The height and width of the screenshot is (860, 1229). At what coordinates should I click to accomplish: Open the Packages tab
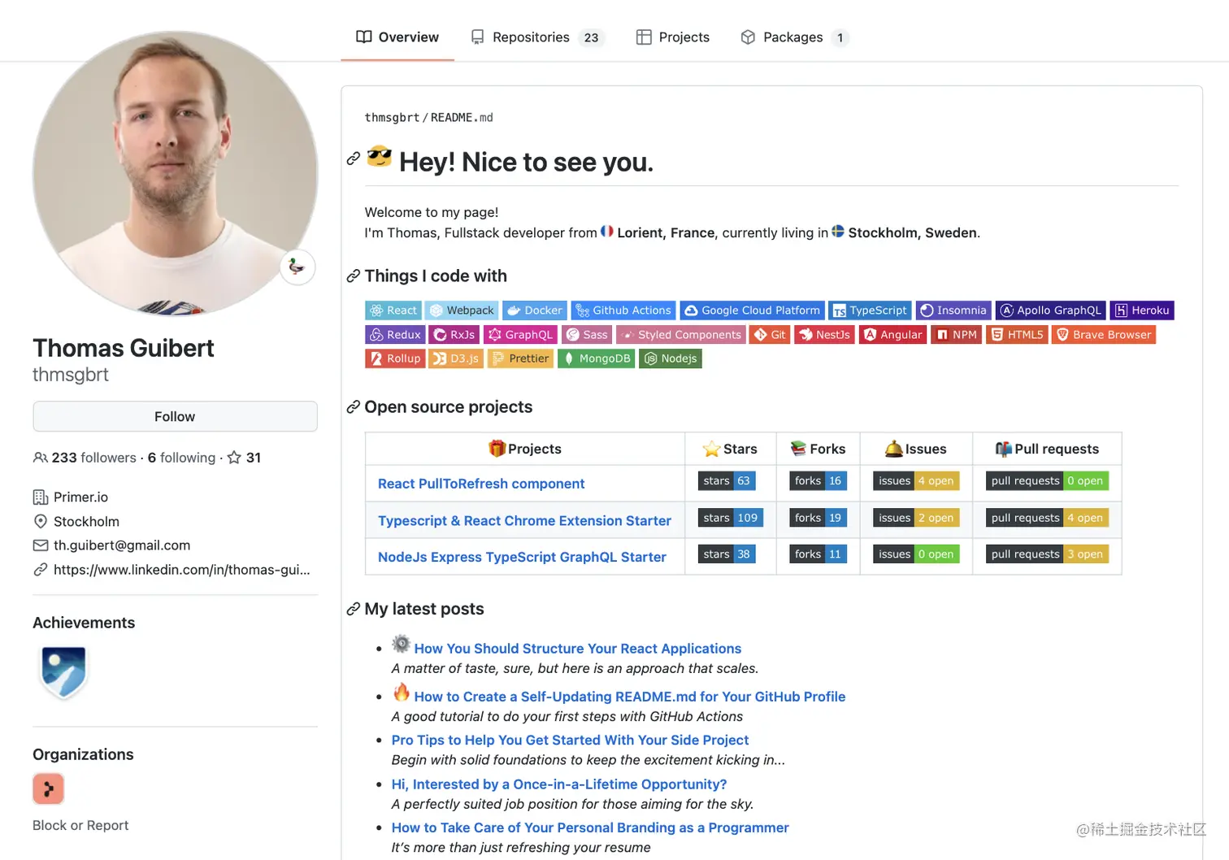coord(793,37)
